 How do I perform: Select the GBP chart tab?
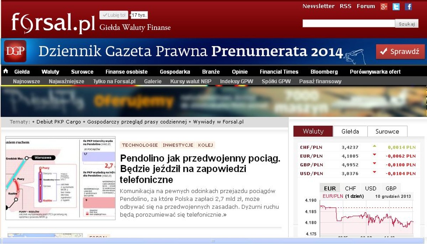click(391, 188)
